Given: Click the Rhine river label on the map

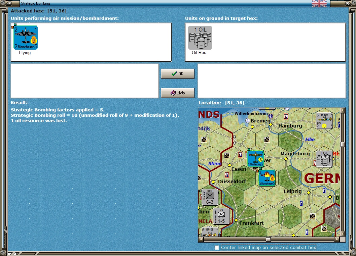Looking at the screenshot, I should tap(215, 163).
